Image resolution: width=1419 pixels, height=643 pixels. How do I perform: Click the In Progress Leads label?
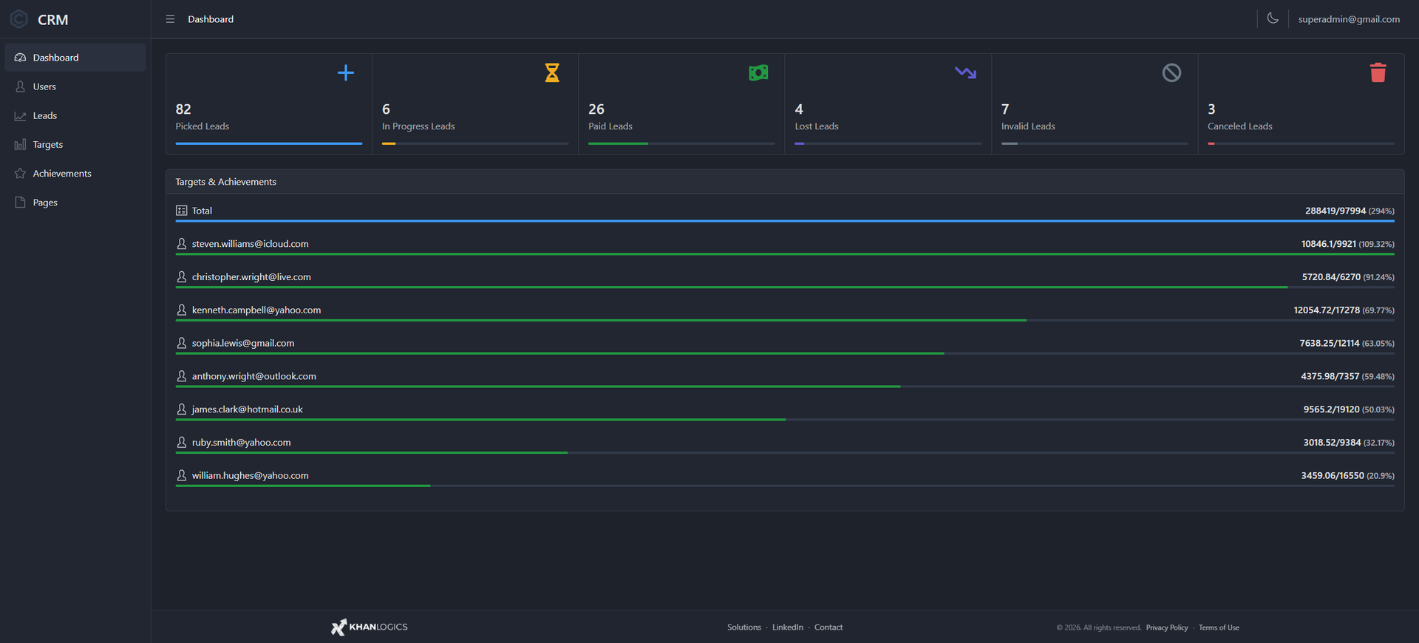418,126
